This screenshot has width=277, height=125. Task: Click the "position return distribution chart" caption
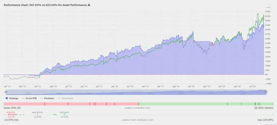(138, 120)
